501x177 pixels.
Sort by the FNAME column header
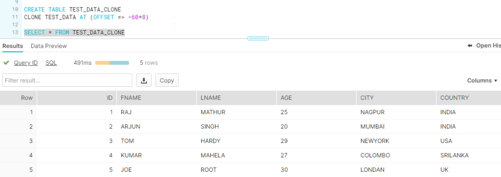(157, 98)
